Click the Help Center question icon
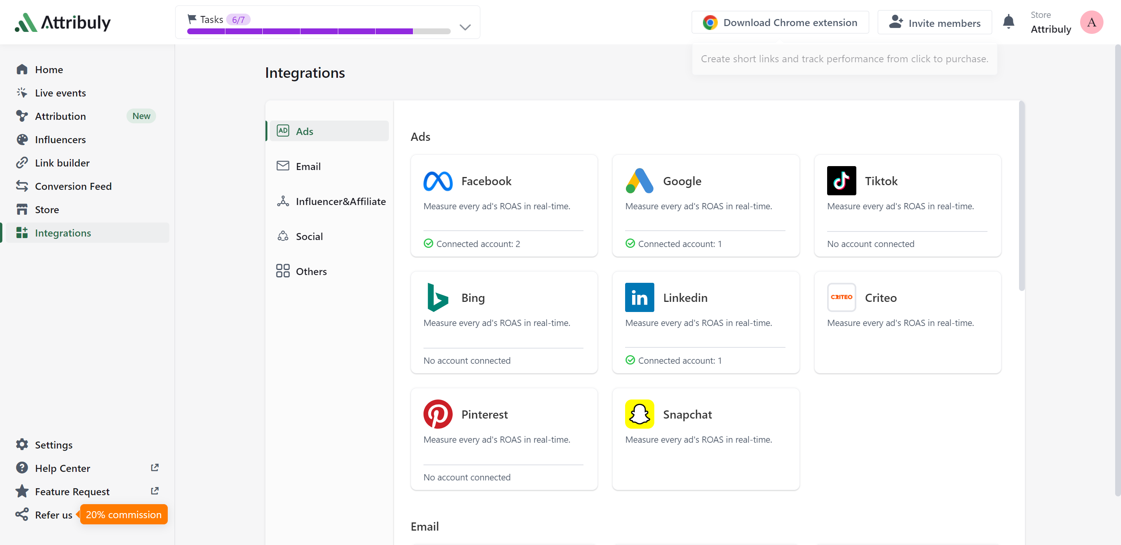The width and height of the screenshot is (1121, 545). (x=22, y=468)
